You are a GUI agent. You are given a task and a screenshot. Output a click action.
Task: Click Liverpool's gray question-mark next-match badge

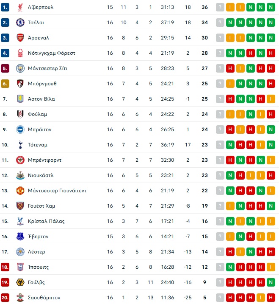(x=220, y=7)
